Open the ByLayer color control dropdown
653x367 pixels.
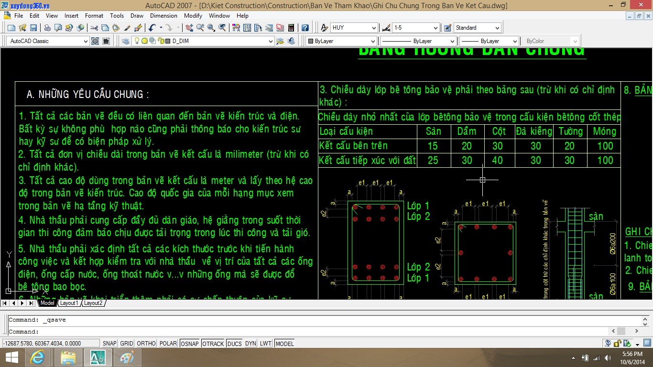pyautogui.click(x=374, y=41)
